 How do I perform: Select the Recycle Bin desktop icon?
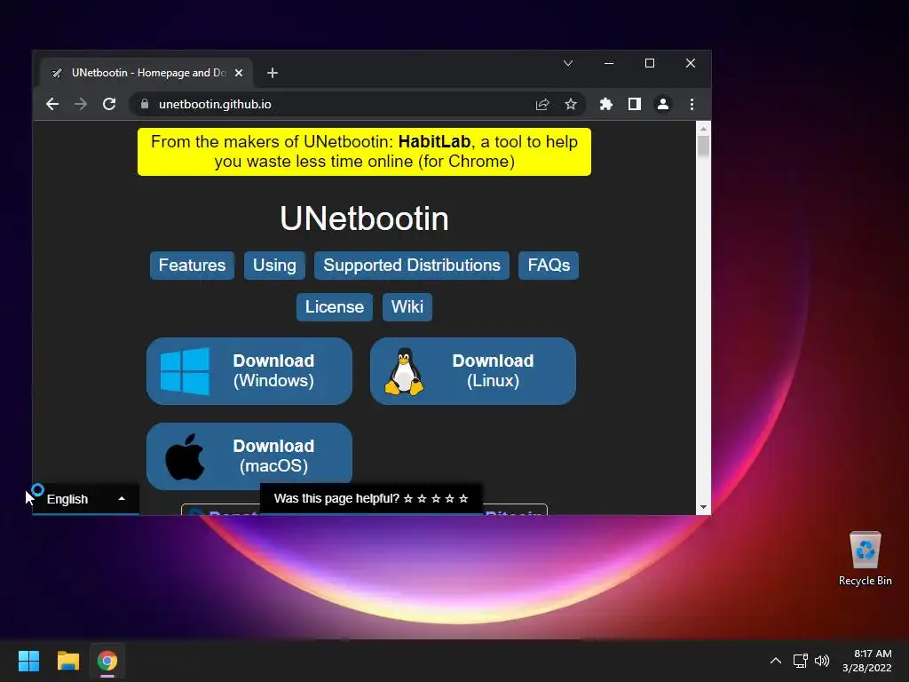(865, 559)
